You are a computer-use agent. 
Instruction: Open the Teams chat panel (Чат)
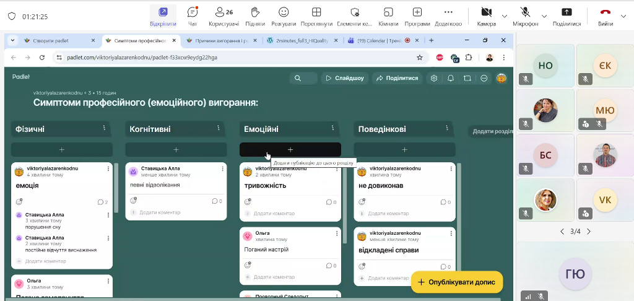193,16
